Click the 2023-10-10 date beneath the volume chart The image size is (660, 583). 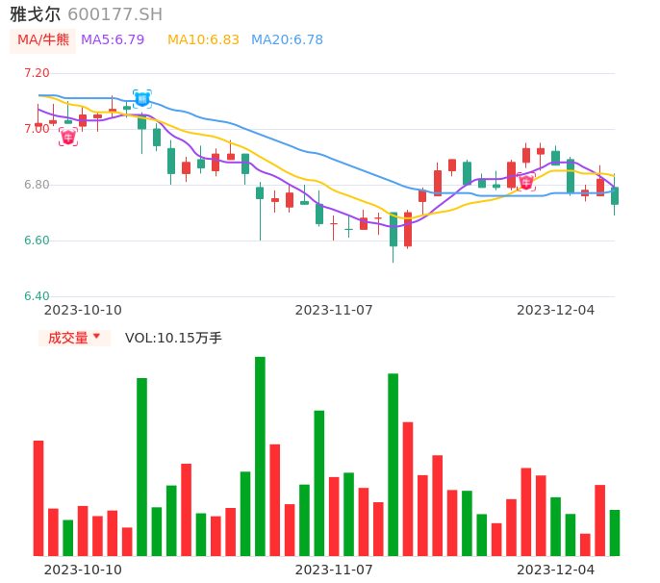[83, 570]
